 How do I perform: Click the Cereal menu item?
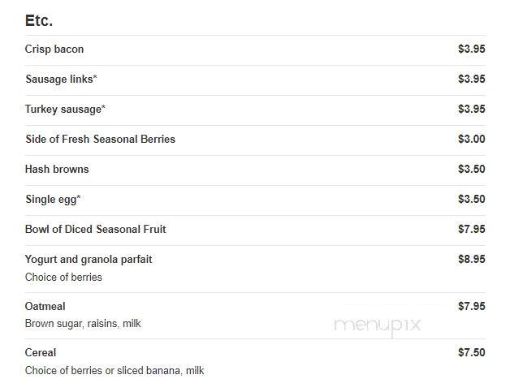click(x=41, y=352)
